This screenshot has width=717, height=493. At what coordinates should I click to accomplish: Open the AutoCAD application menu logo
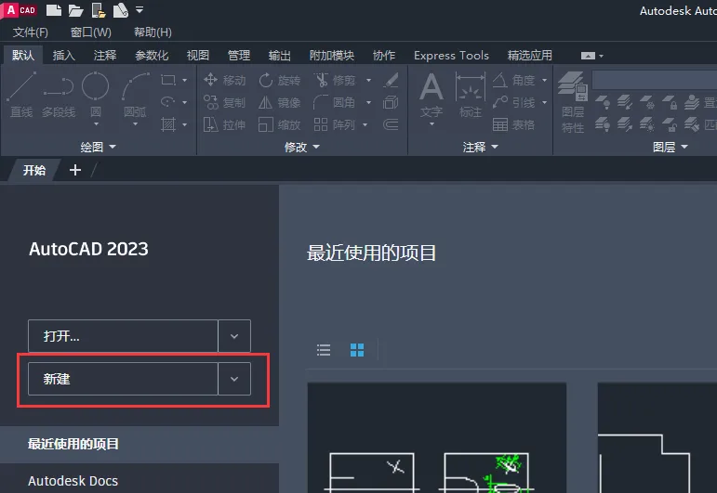(x=20, y=10)
